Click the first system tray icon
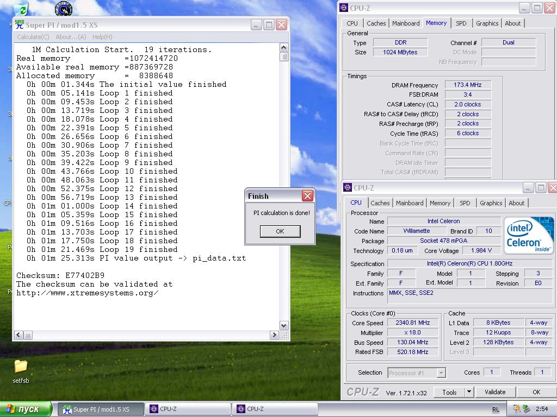The image size is (557, 417). tap(517, 409)
